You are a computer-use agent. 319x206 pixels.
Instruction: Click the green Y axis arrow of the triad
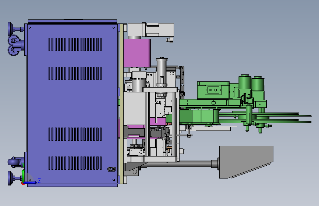(23, 176)
